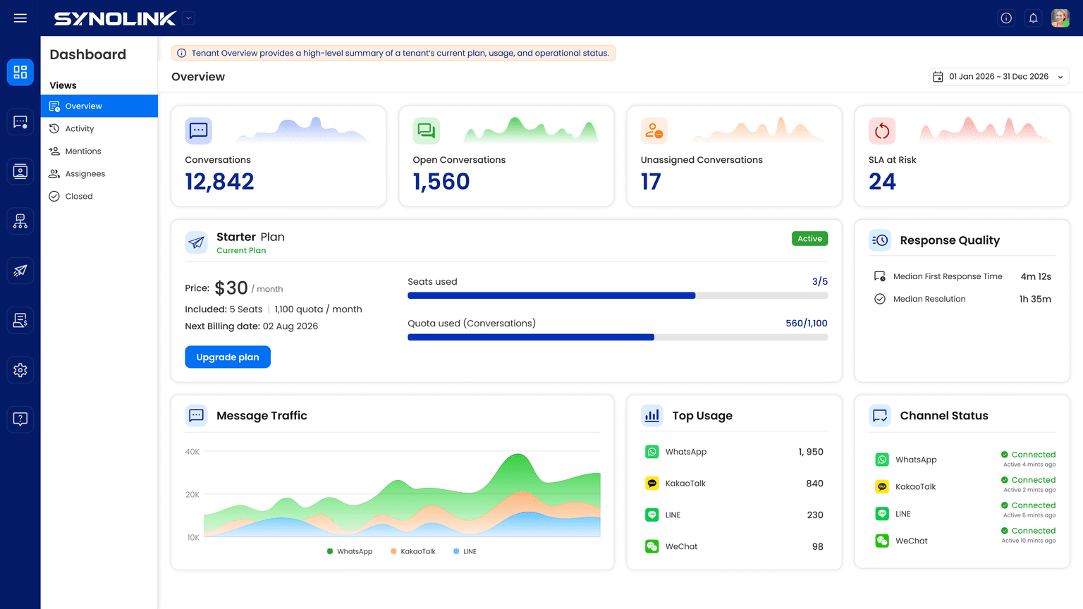The image size is (1083, 609).
Task: Switch to the Closed view
Action: [x=99, y=196]
